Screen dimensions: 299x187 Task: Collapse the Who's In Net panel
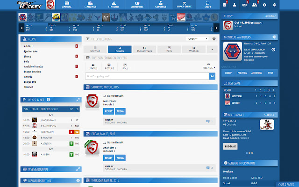(78, 100)
